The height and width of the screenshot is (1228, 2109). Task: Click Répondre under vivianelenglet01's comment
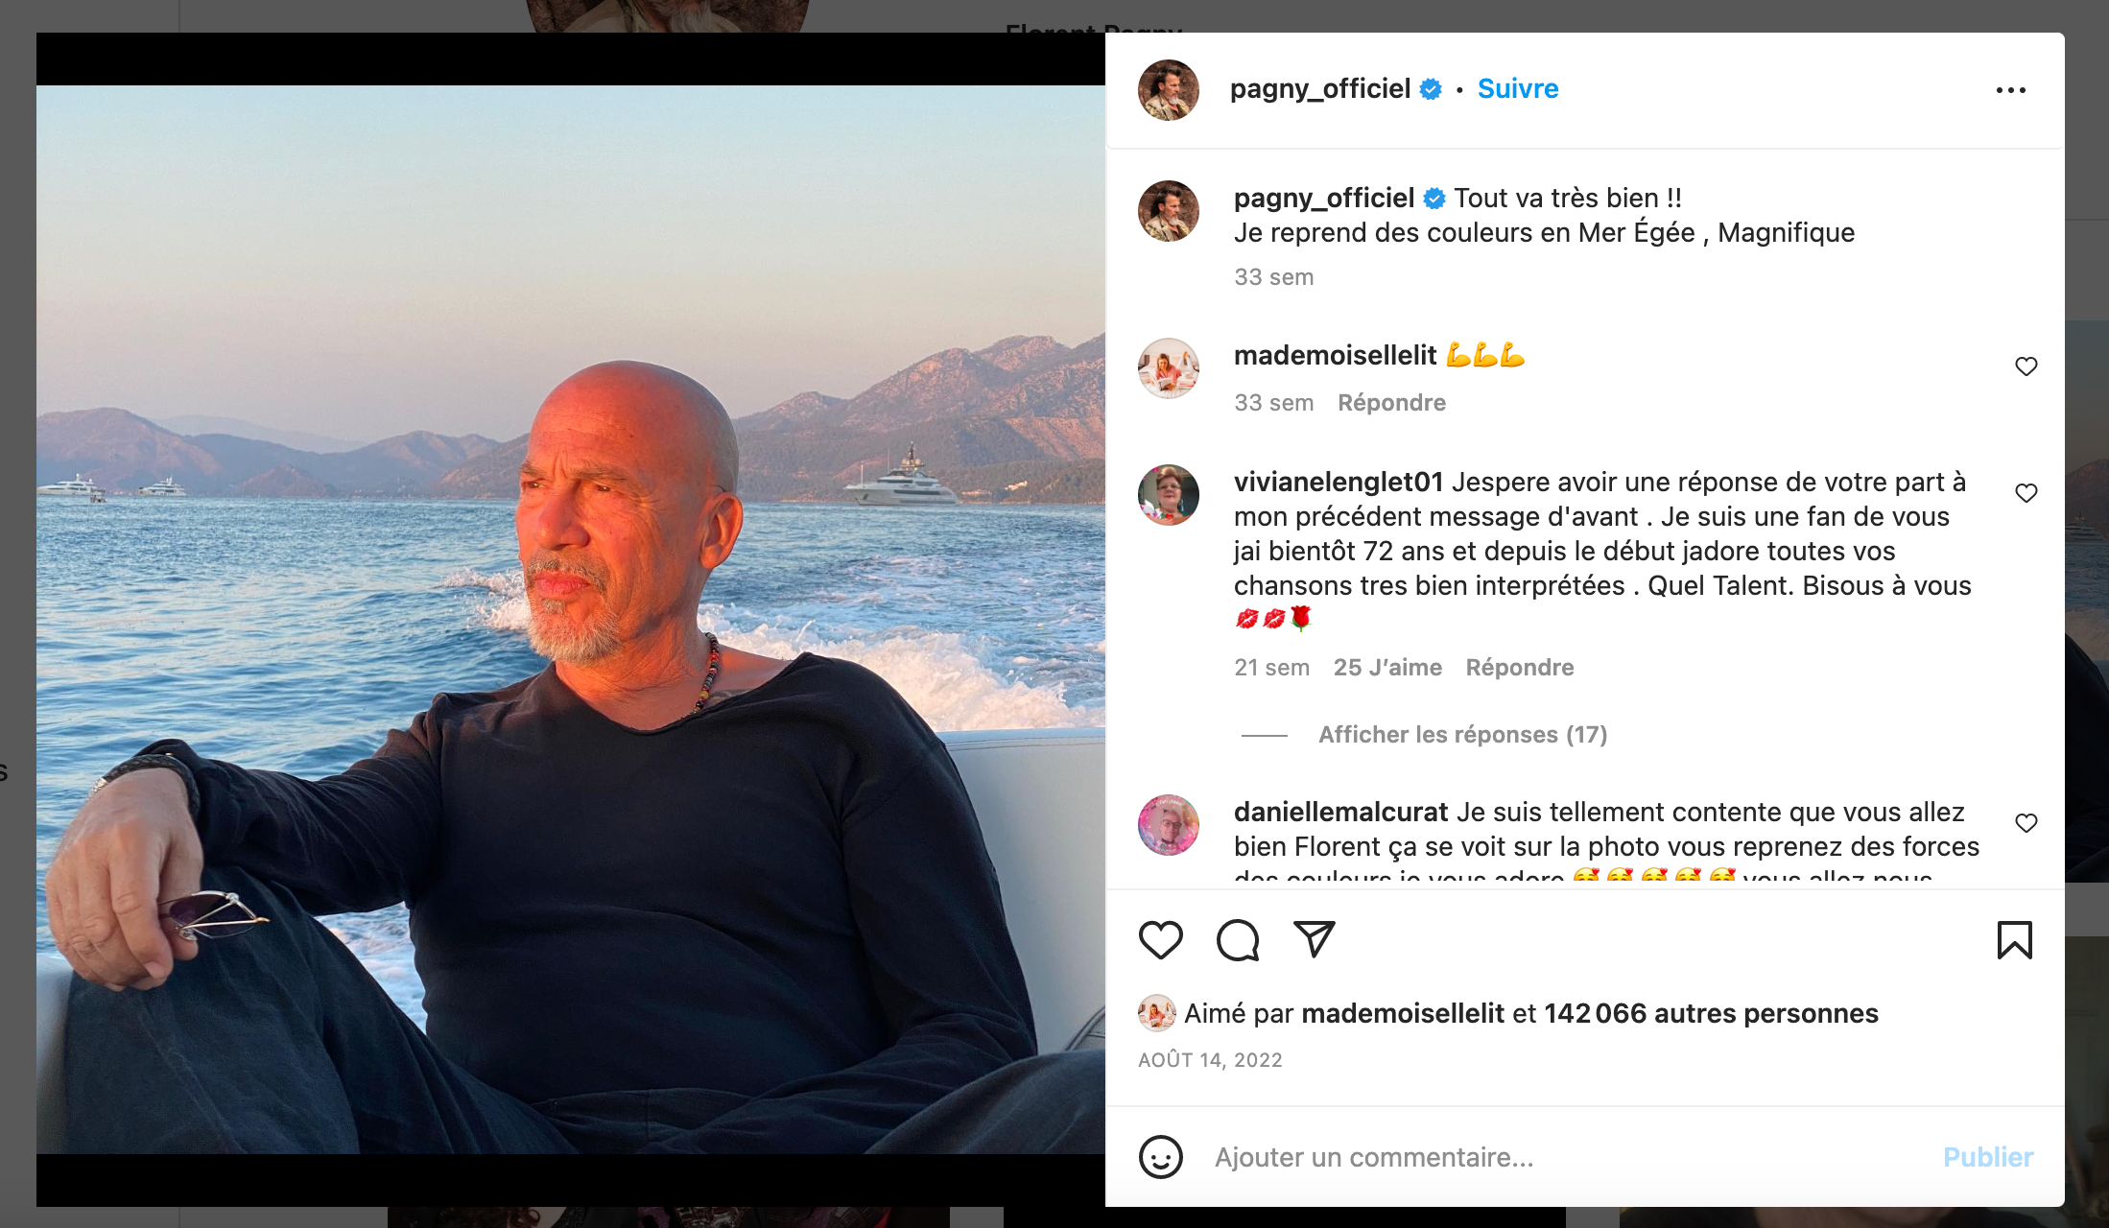pos(1519,668)
